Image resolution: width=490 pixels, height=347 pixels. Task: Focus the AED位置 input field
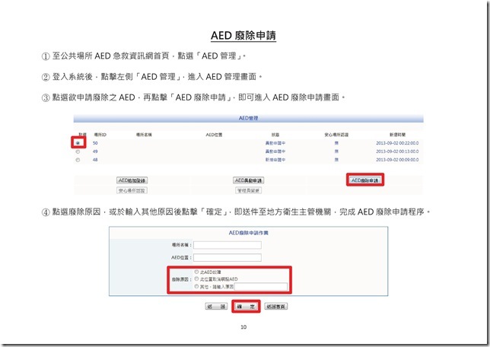(228, 258)
